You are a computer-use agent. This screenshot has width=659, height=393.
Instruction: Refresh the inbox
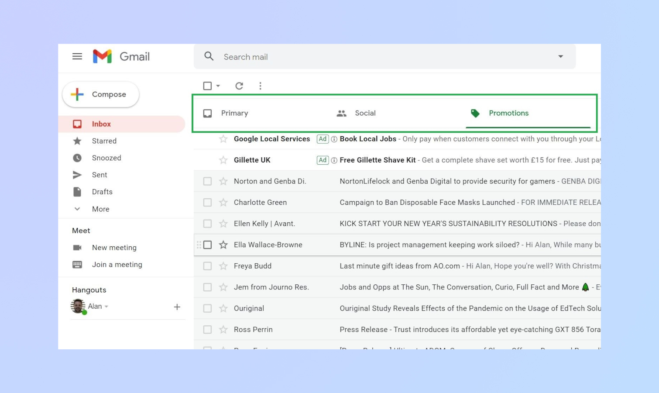coord(239,86)
